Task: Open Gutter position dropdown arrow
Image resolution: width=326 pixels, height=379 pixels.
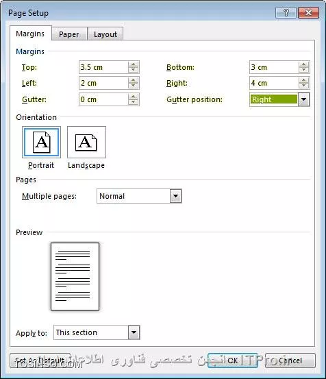Action: (303, 99)
